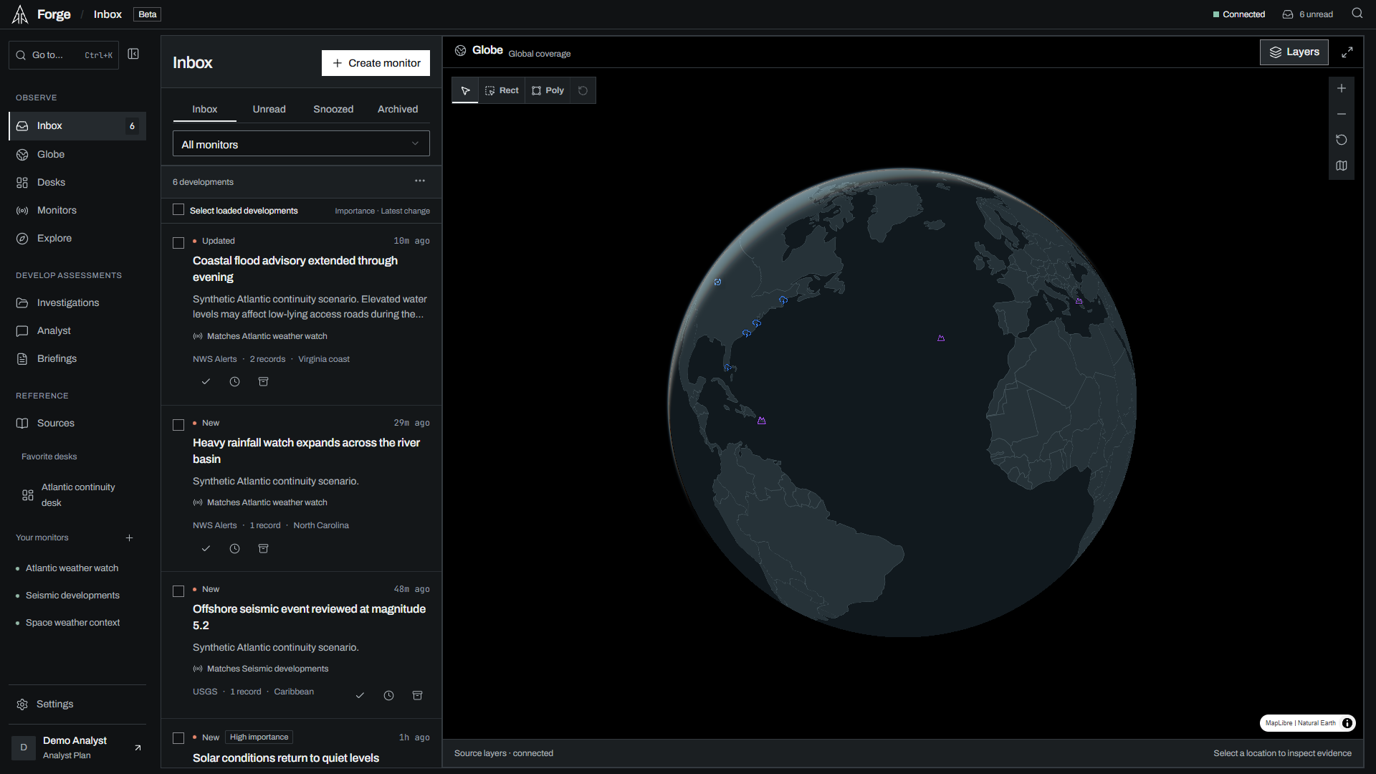This screenshot has height=774, width=1376.
Task: Choose the Rect selection tool
Action: click(502, 90)
